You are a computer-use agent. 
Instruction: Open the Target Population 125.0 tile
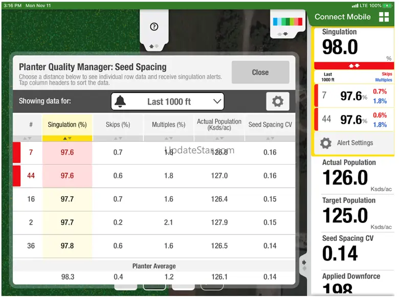[354, 213]
